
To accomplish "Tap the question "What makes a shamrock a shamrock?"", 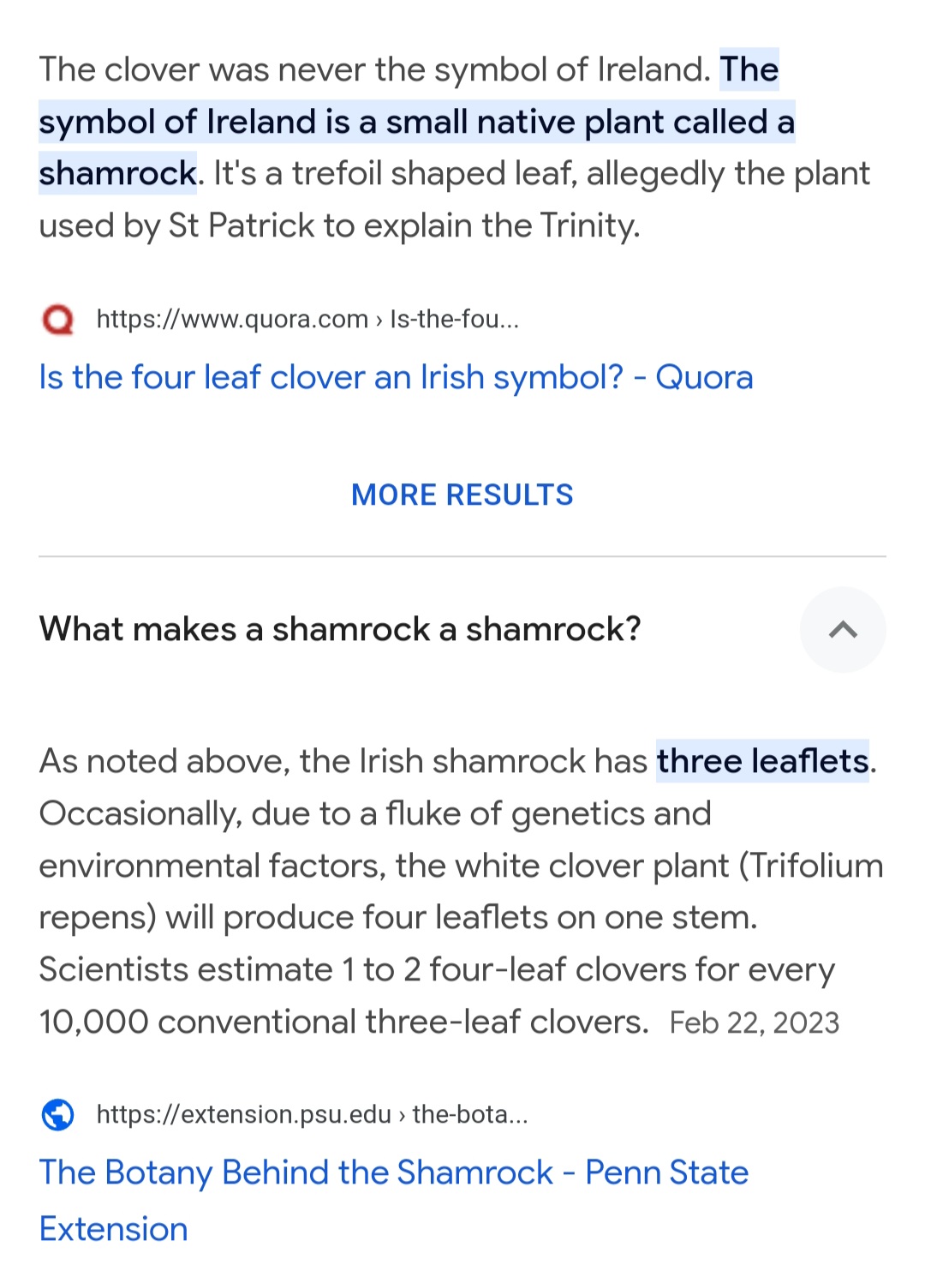I will tap(340, 630).
